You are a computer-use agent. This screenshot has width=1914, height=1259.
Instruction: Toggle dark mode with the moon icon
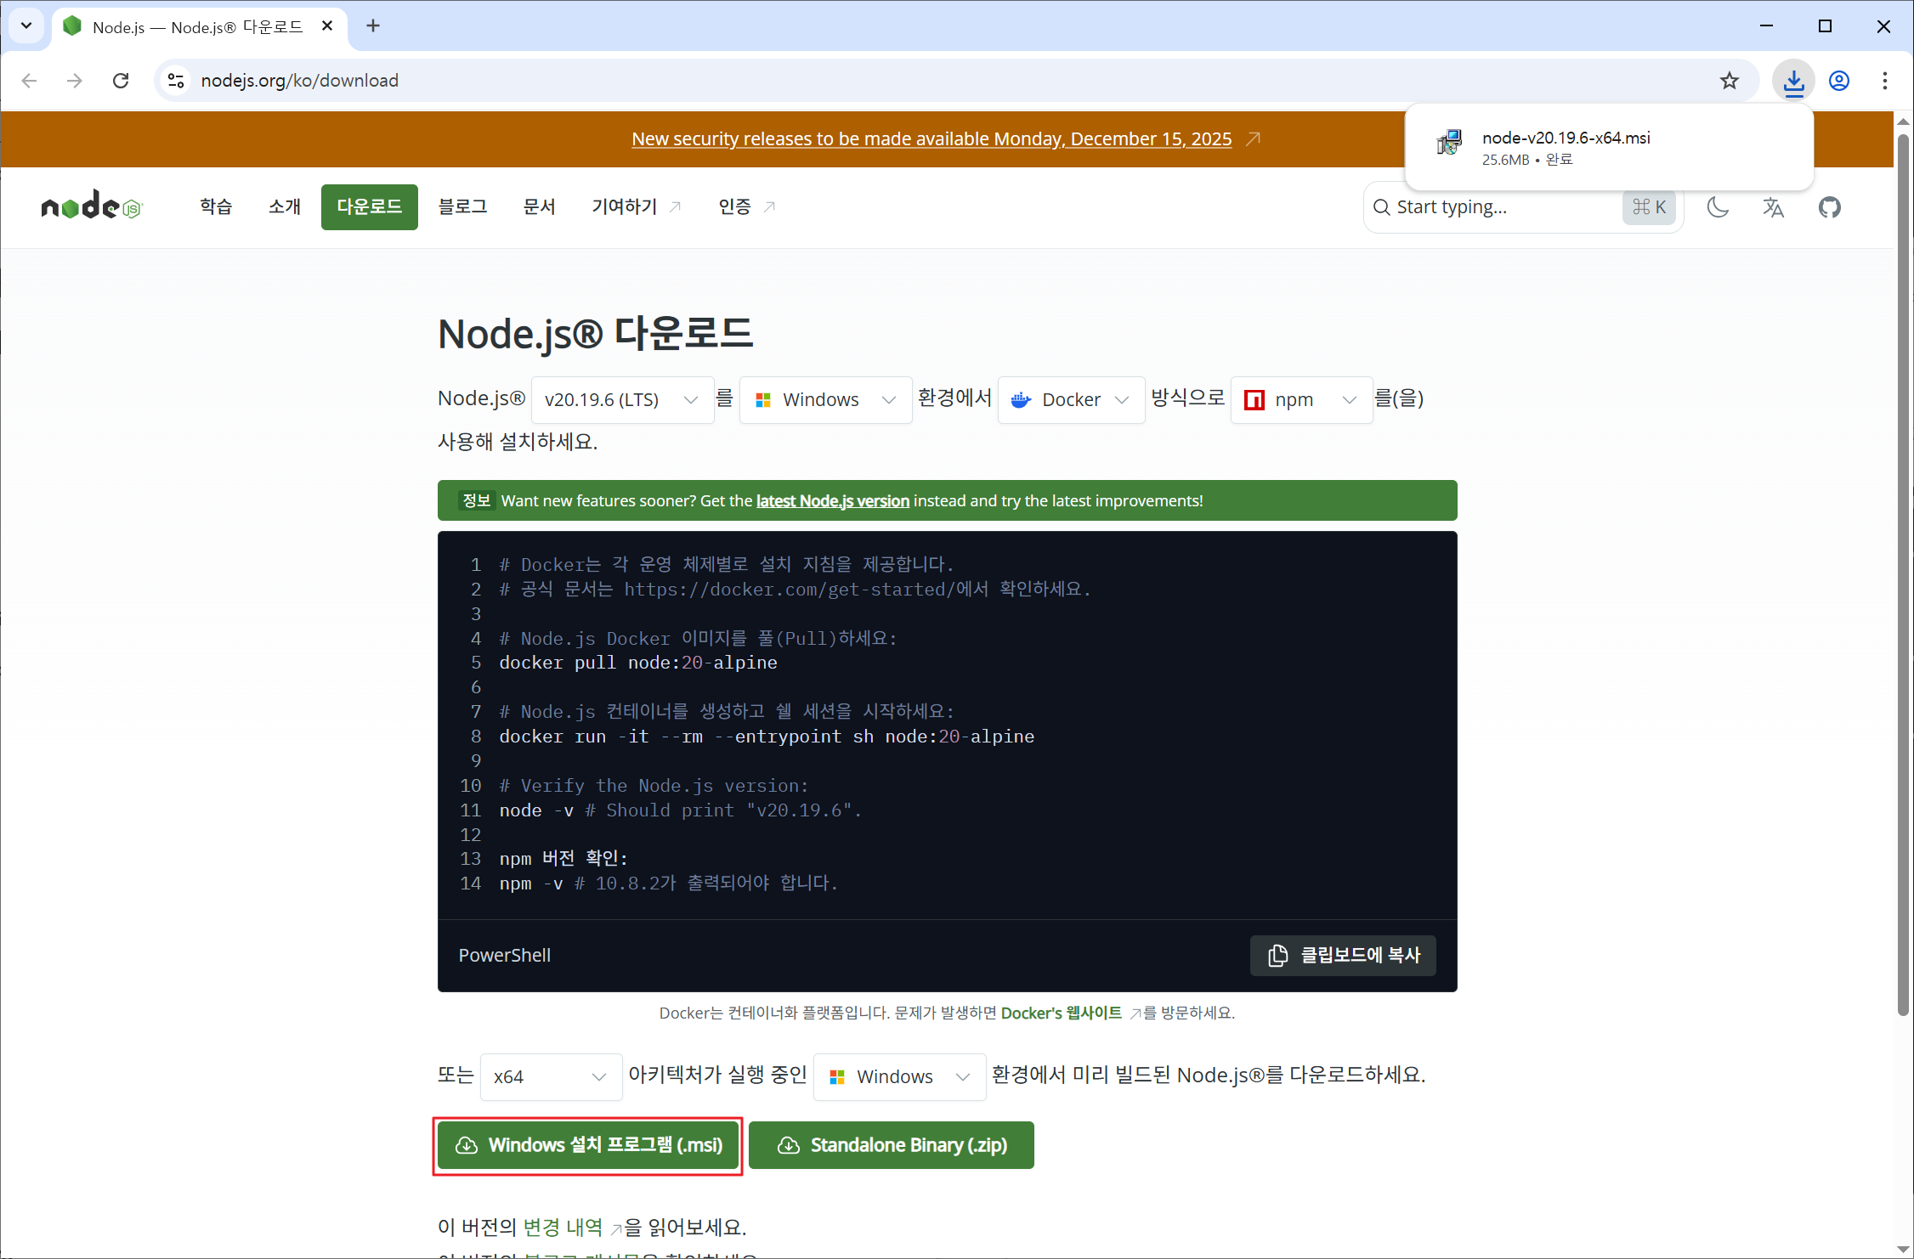click(1718, 207)
